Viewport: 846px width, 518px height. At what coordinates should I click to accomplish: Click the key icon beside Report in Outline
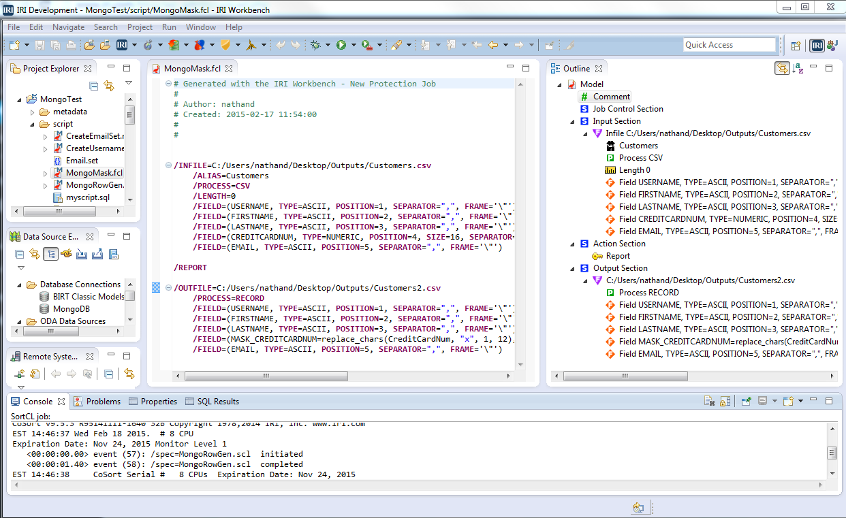point(597,256)
